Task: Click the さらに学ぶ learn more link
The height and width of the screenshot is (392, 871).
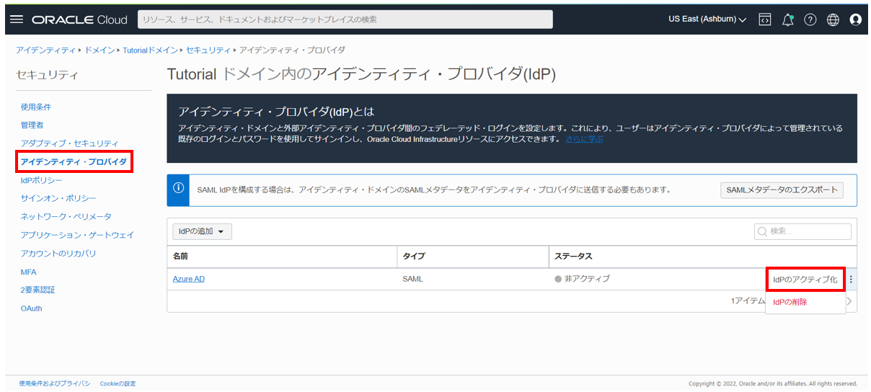Action: click(584, 139)
